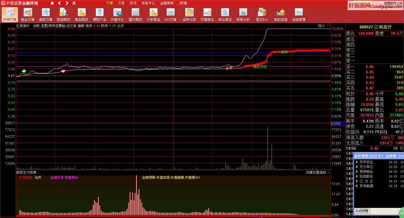Navigate forward with the right arrow
Image resolution: width=404 pixels, height=218 pixels.
[67, 3]
